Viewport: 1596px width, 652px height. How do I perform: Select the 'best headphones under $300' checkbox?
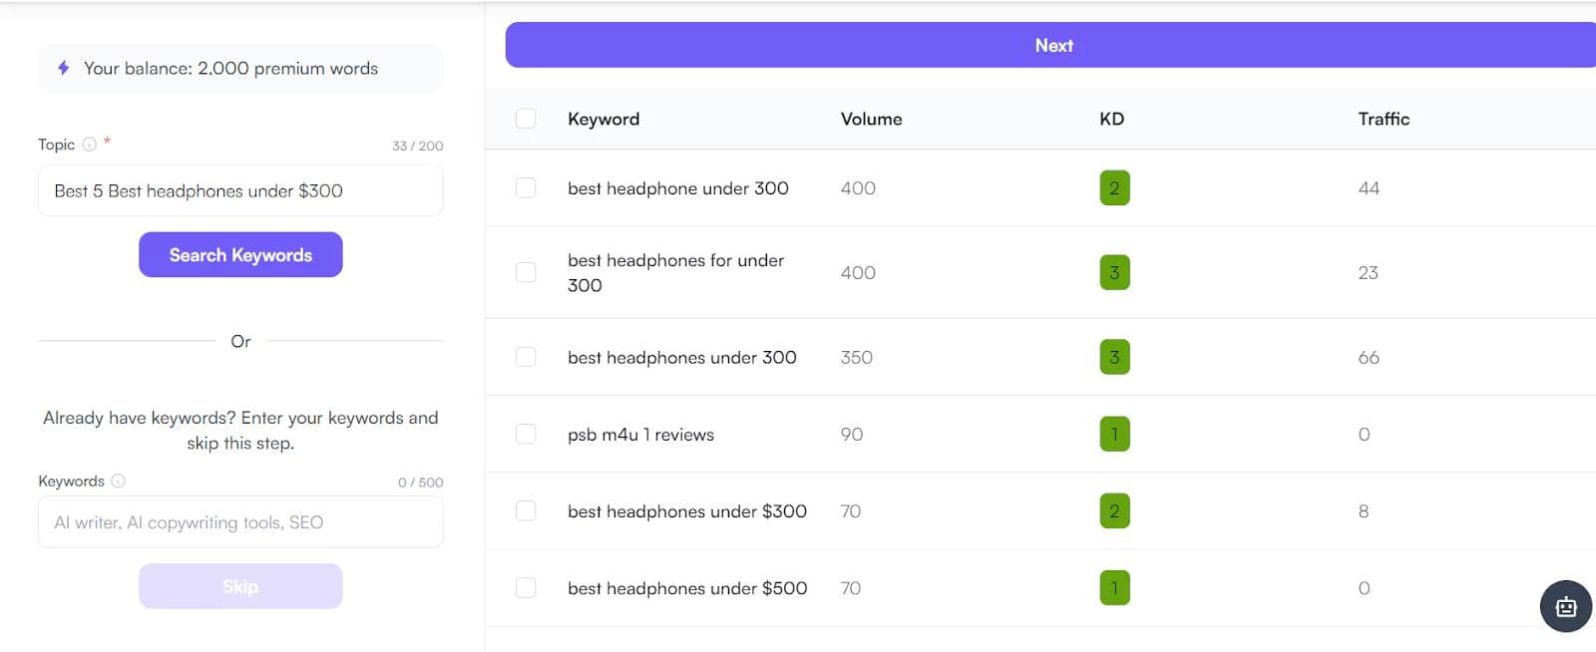[526, 511]
